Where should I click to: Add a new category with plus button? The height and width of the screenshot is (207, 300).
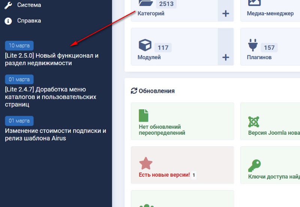click(225, 14)
